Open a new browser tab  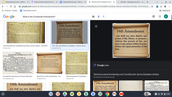tap(147, 2)
